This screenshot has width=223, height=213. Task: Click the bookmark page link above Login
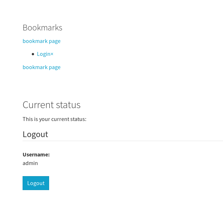pyautogui.click(x=41, y=41)
